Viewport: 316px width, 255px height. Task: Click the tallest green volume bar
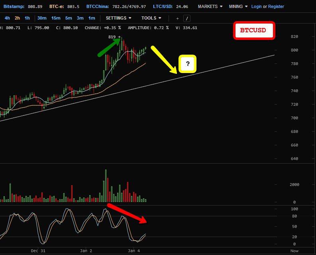point(106,186)
